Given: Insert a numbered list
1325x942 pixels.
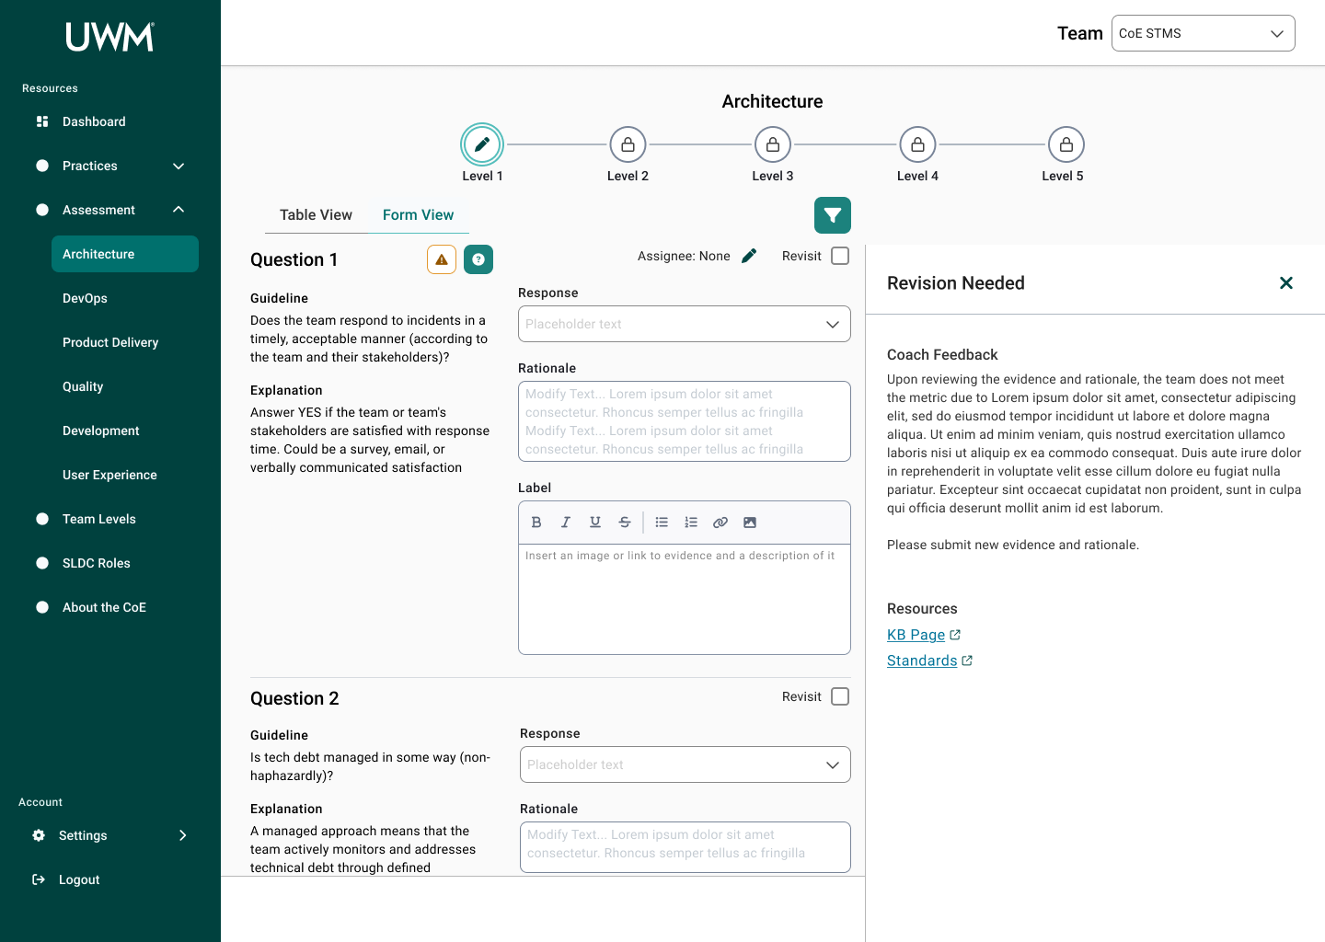Looking at the screenshot, I should pos(691,523).
